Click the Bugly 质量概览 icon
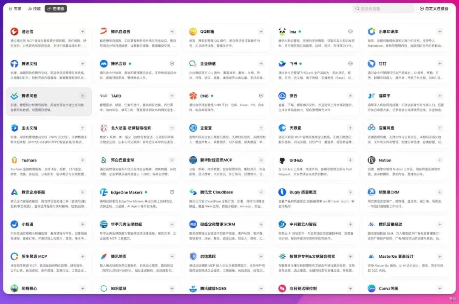459x304 pixels. (x=282, y=192)
